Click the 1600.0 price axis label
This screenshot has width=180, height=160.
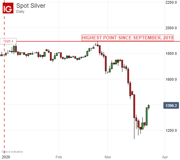[171, 79]
